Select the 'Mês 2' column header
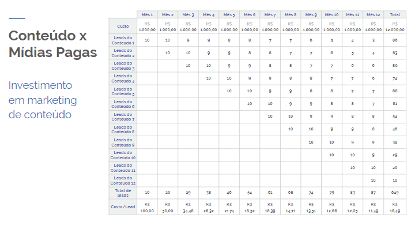This screenshot has height=229, width=411. tap(168, 14)
